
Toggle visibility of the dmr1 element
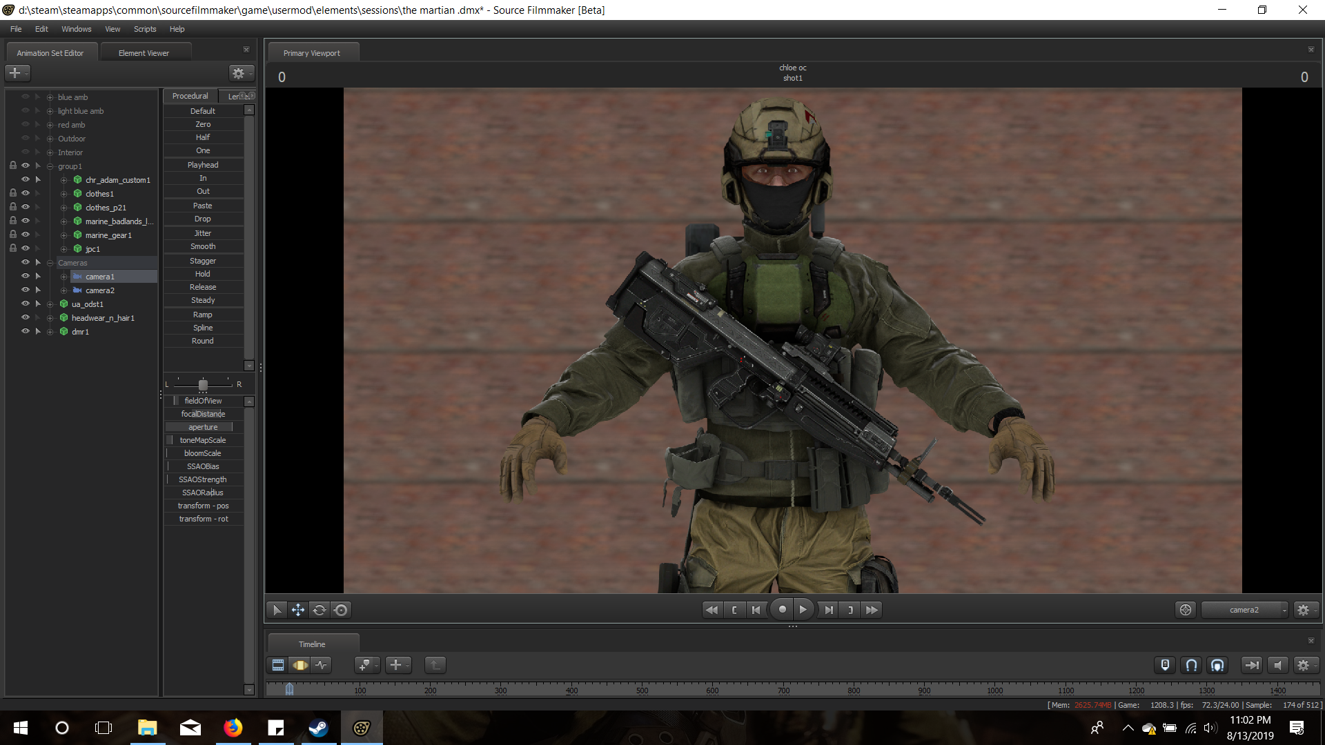coord(26,331)
